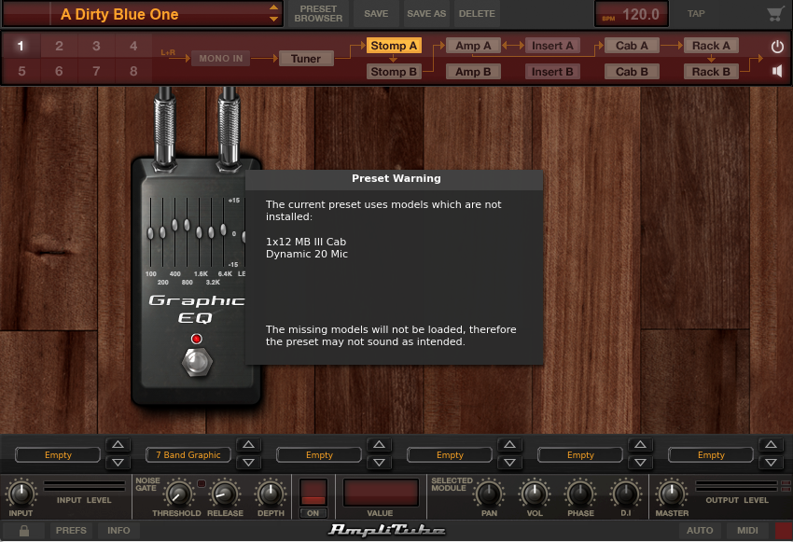793x542 pixels.
Task: Open the MIDI settings button
Action: point(747,531)
